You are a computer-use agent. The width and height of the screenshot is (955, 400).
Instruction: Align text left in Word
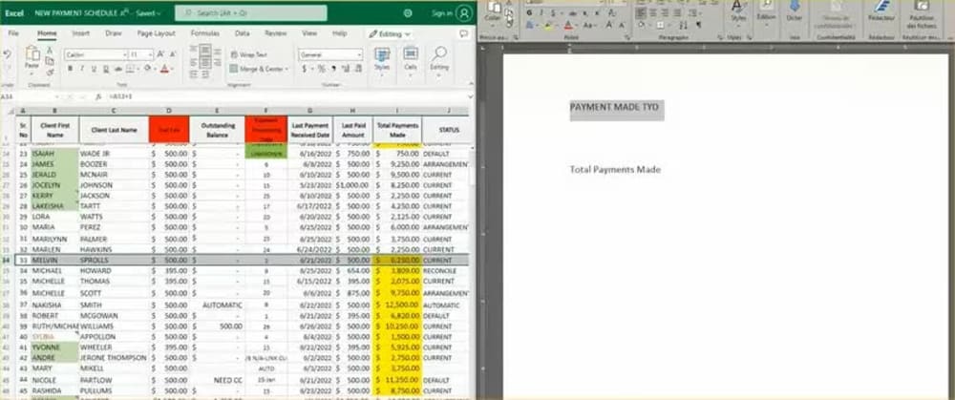(641, 13)
